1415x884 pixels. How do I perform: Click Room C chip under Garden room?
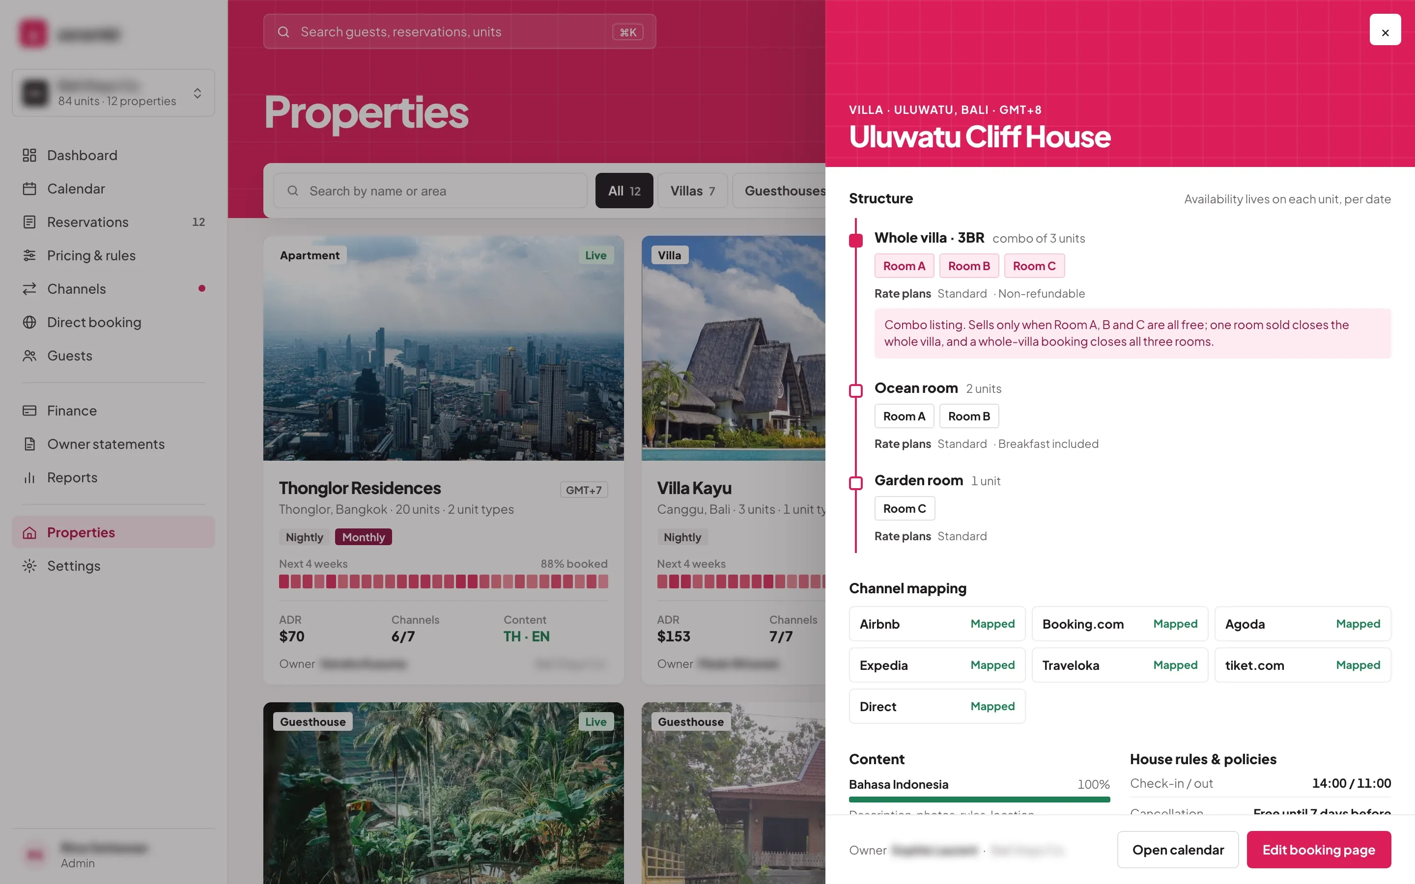905,508
